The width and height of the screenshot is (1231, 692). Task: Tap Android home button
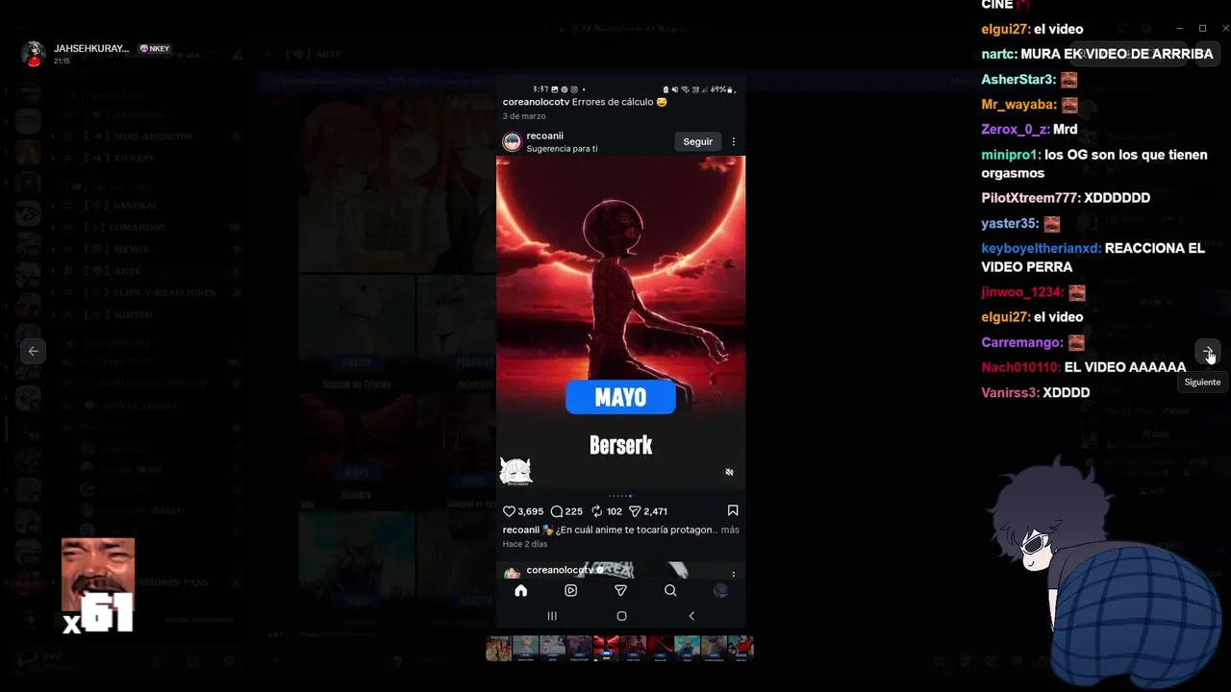pos(621,616)
